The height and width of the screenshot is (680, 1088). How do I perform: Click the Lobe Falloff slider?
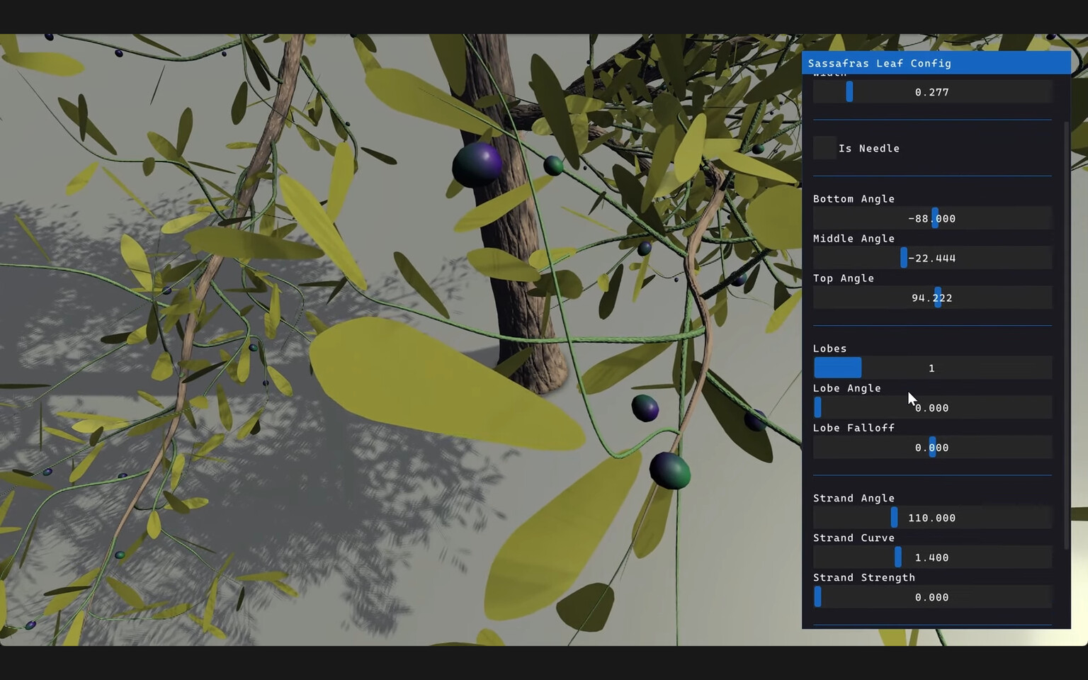[x=932, y=447]
